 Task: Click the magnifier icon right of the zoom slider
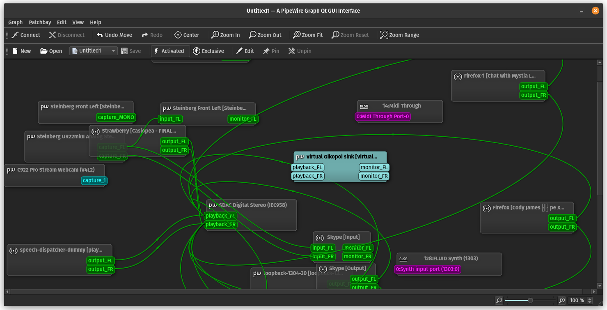point(562,301)
